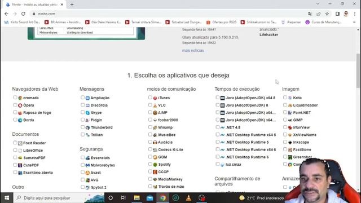Select the Raposa de fogo checkbox
361x203 pixels.
(15, 112)
